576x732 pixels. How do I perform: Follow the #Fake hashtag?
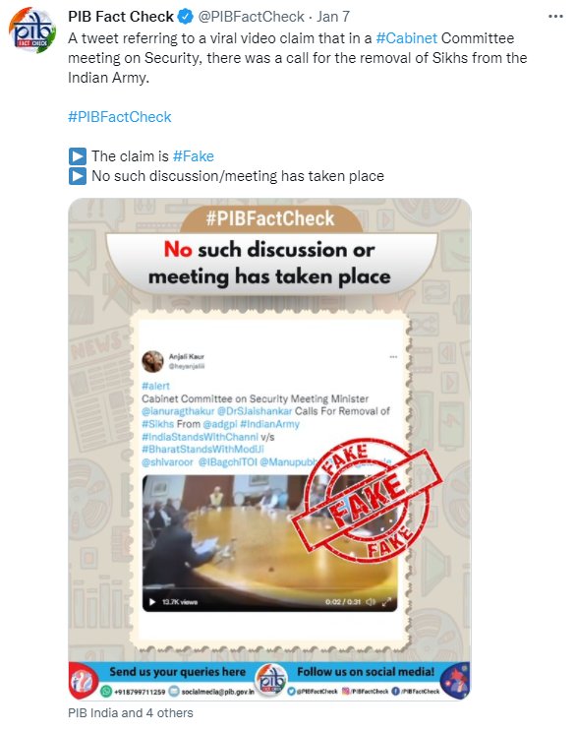coord(193,155)
